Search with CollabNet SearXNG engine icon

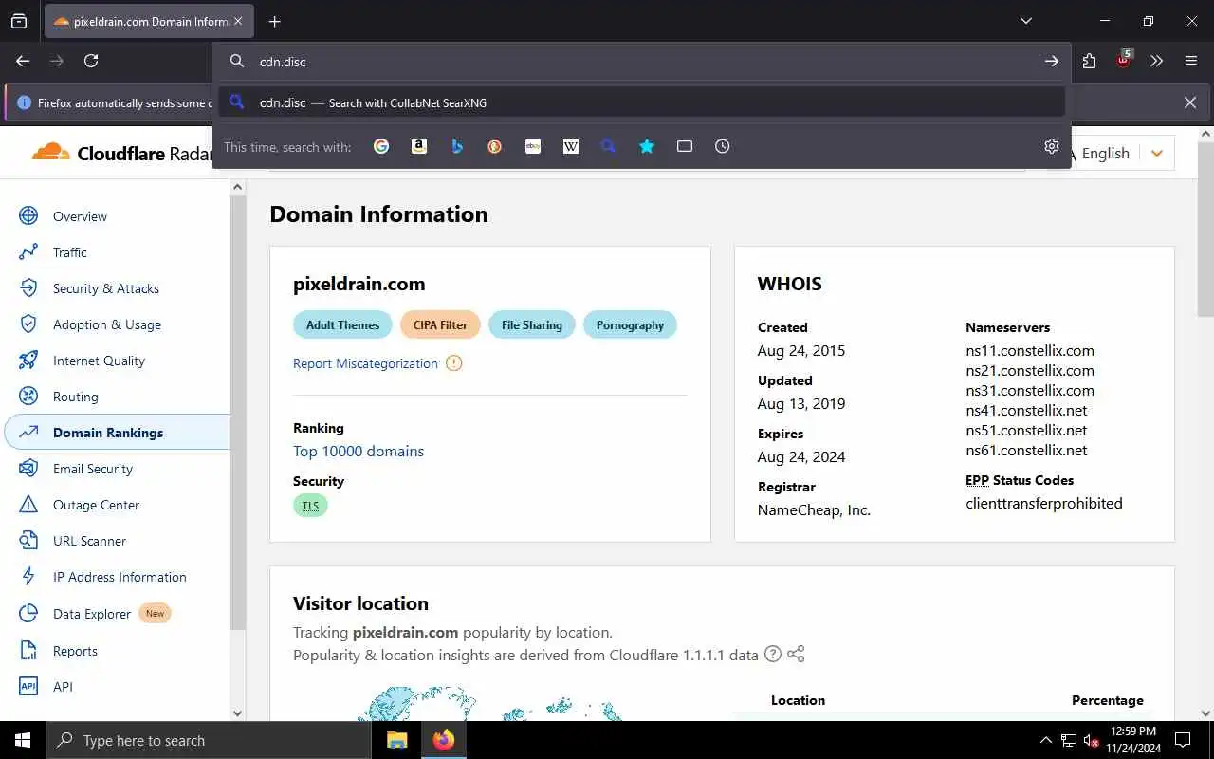click(609, 146)
